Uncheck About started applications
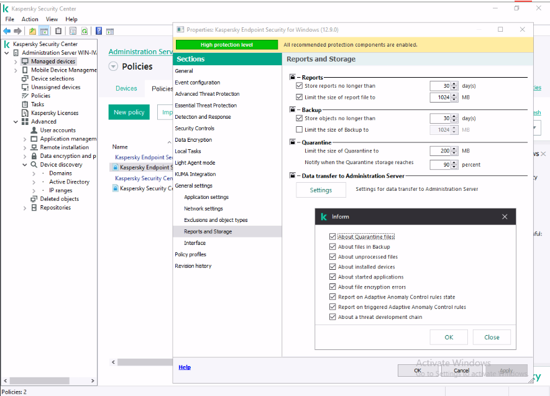The image size is (550, 396). [x=332, y=277]
